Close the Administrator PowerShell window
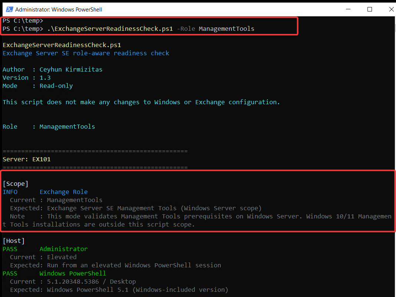This screenshot has width=396, height=297. [x=391, y=9]
